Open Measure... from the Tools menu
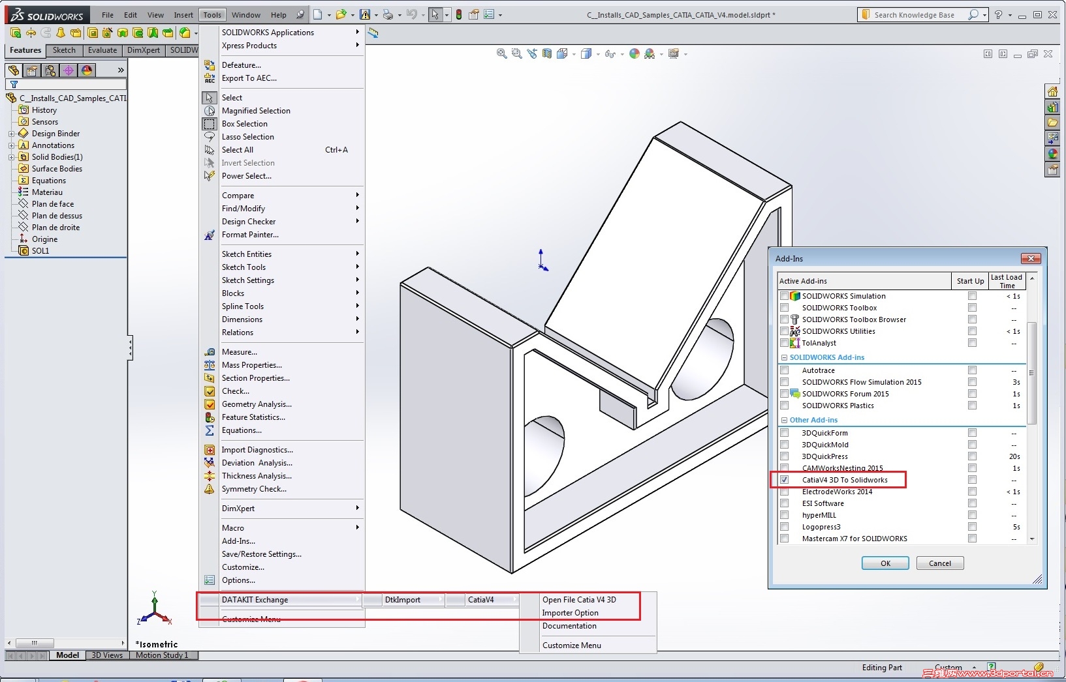The height and width of the screenshot is (682, 1066). (x=240, y=352)
